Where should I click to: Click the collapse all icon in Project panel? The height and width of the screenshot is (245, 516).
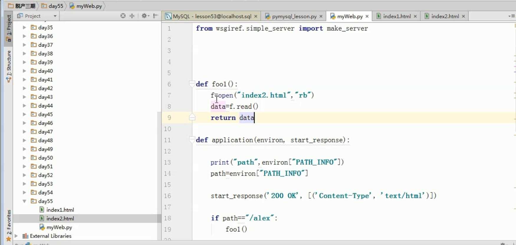click(132, 16)
